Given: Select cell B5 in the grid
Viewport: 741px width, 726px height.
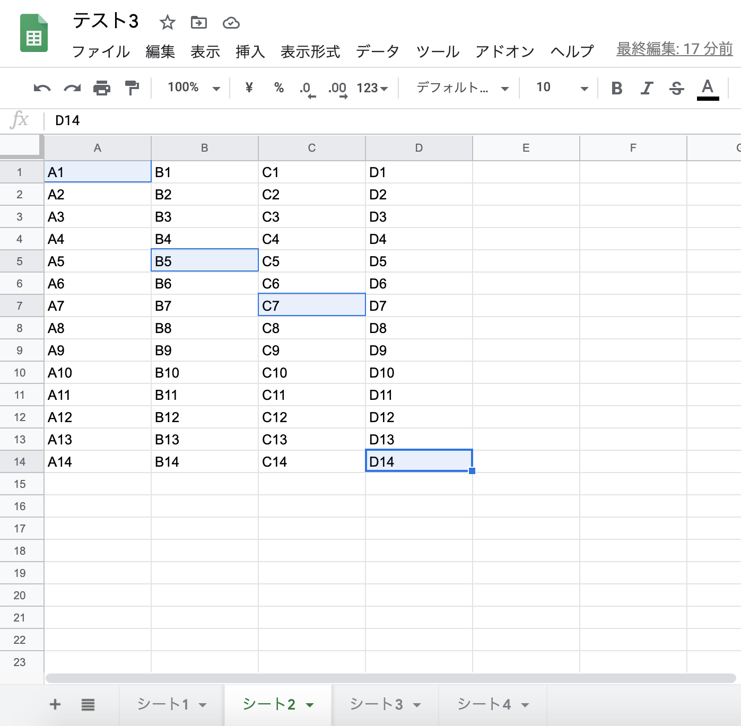Looking at the screenshot, I should click(x=205, y=261).
